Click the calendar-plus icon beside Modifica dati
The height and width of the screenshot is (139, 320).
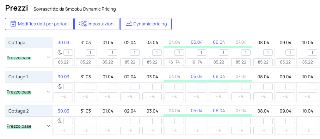tap(13, 24)
